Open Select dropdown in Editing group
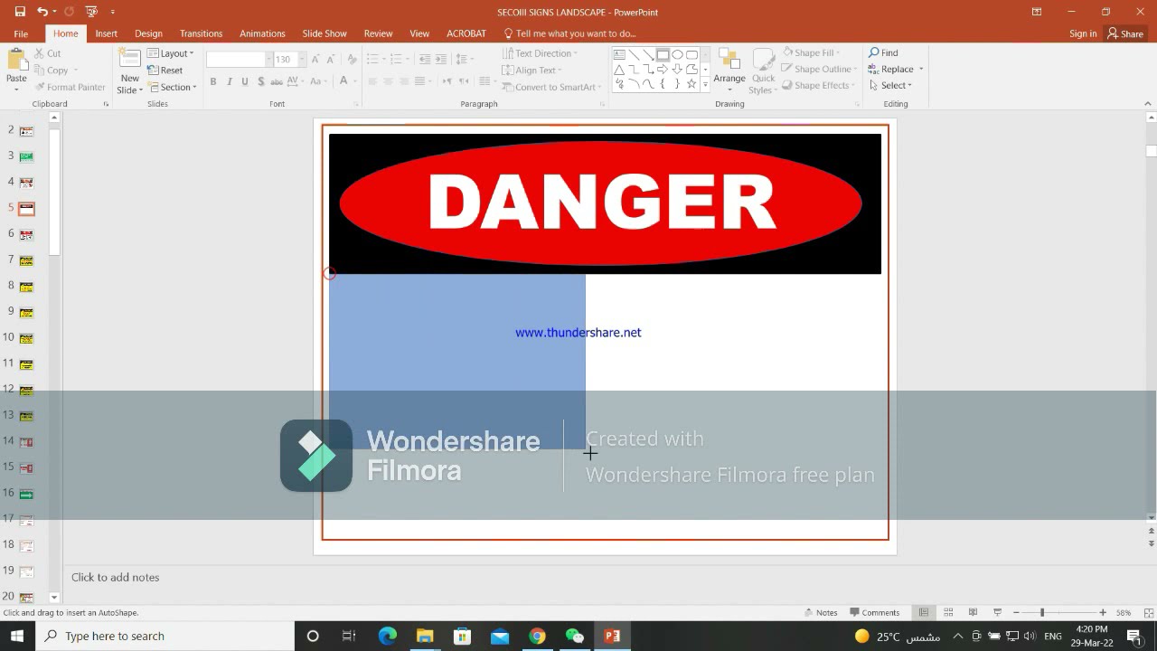 point(891,85)
